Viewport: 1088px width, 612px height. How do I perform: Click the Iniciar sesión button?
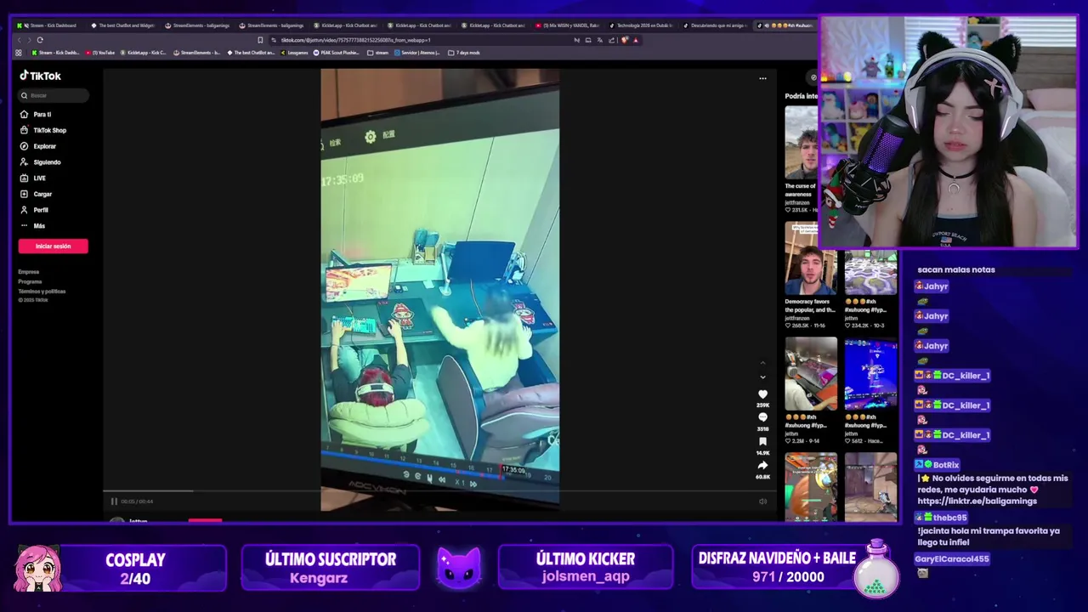pyautogui.click(x=53, y=246)
